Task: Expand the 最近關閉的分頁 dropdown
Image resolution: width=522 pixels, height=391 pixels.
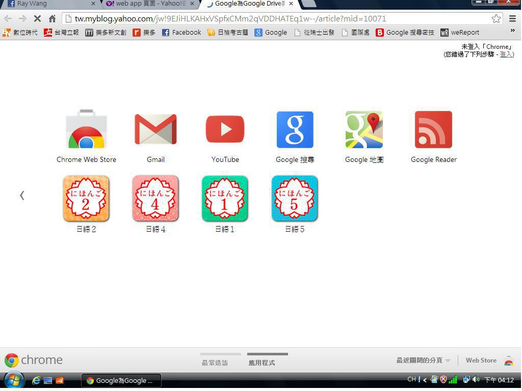Action: (423, 360)
